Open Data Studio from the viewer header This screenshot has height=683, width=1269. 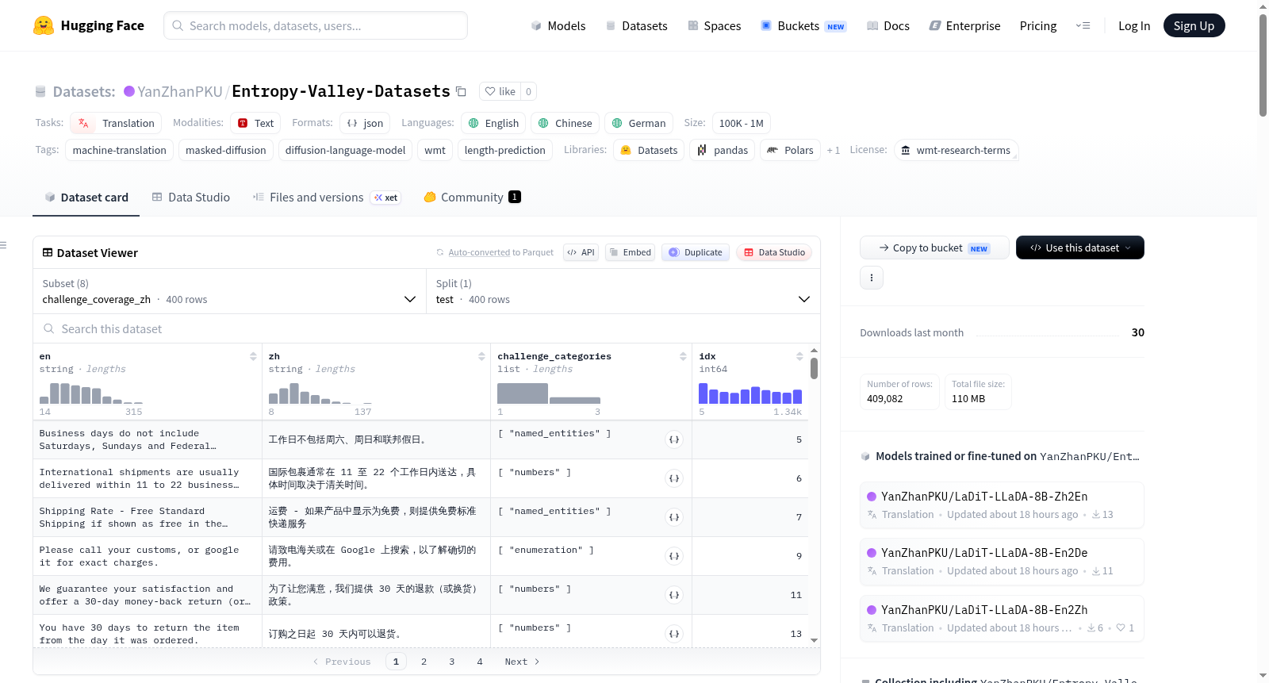point(774,252)
